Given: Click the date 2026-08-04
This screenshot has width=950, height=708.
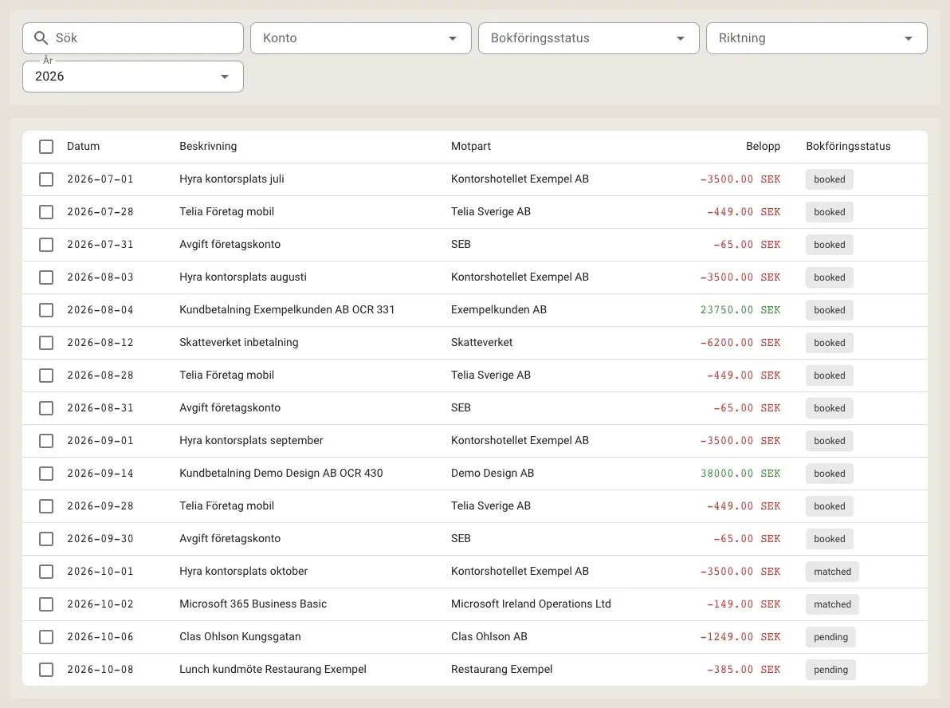Looking at the screenshot, I should pos(100,309).
